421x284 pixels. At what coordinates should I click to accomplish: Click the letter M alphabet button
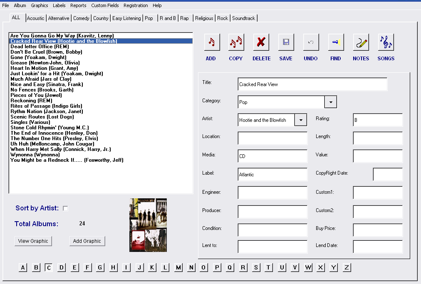[x=178, y=267]
